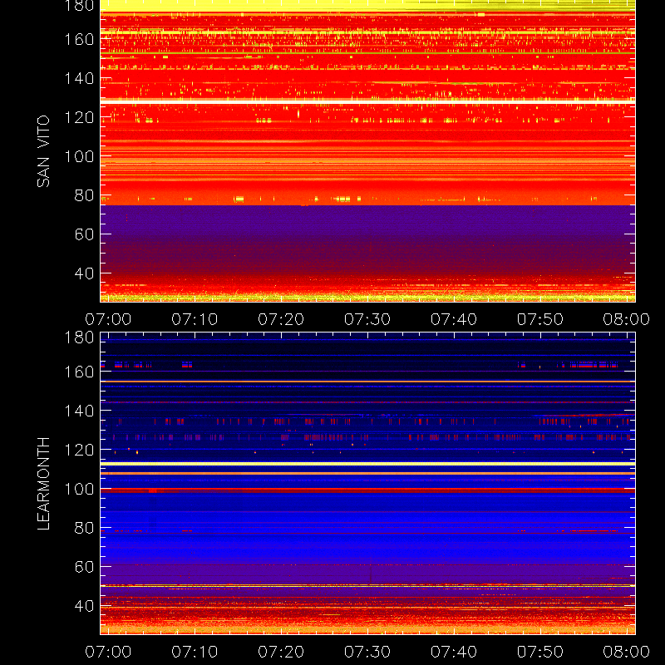665x665 pixels.
Task: Select the 40 tick label on the San Vito axis
Action: (84, 273)
